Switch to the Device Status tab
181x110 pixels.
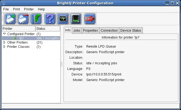131,31
